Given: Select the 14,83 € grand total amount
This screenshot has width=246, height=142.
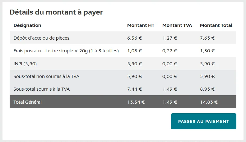Looking at the screenshot, I should 209,102.
